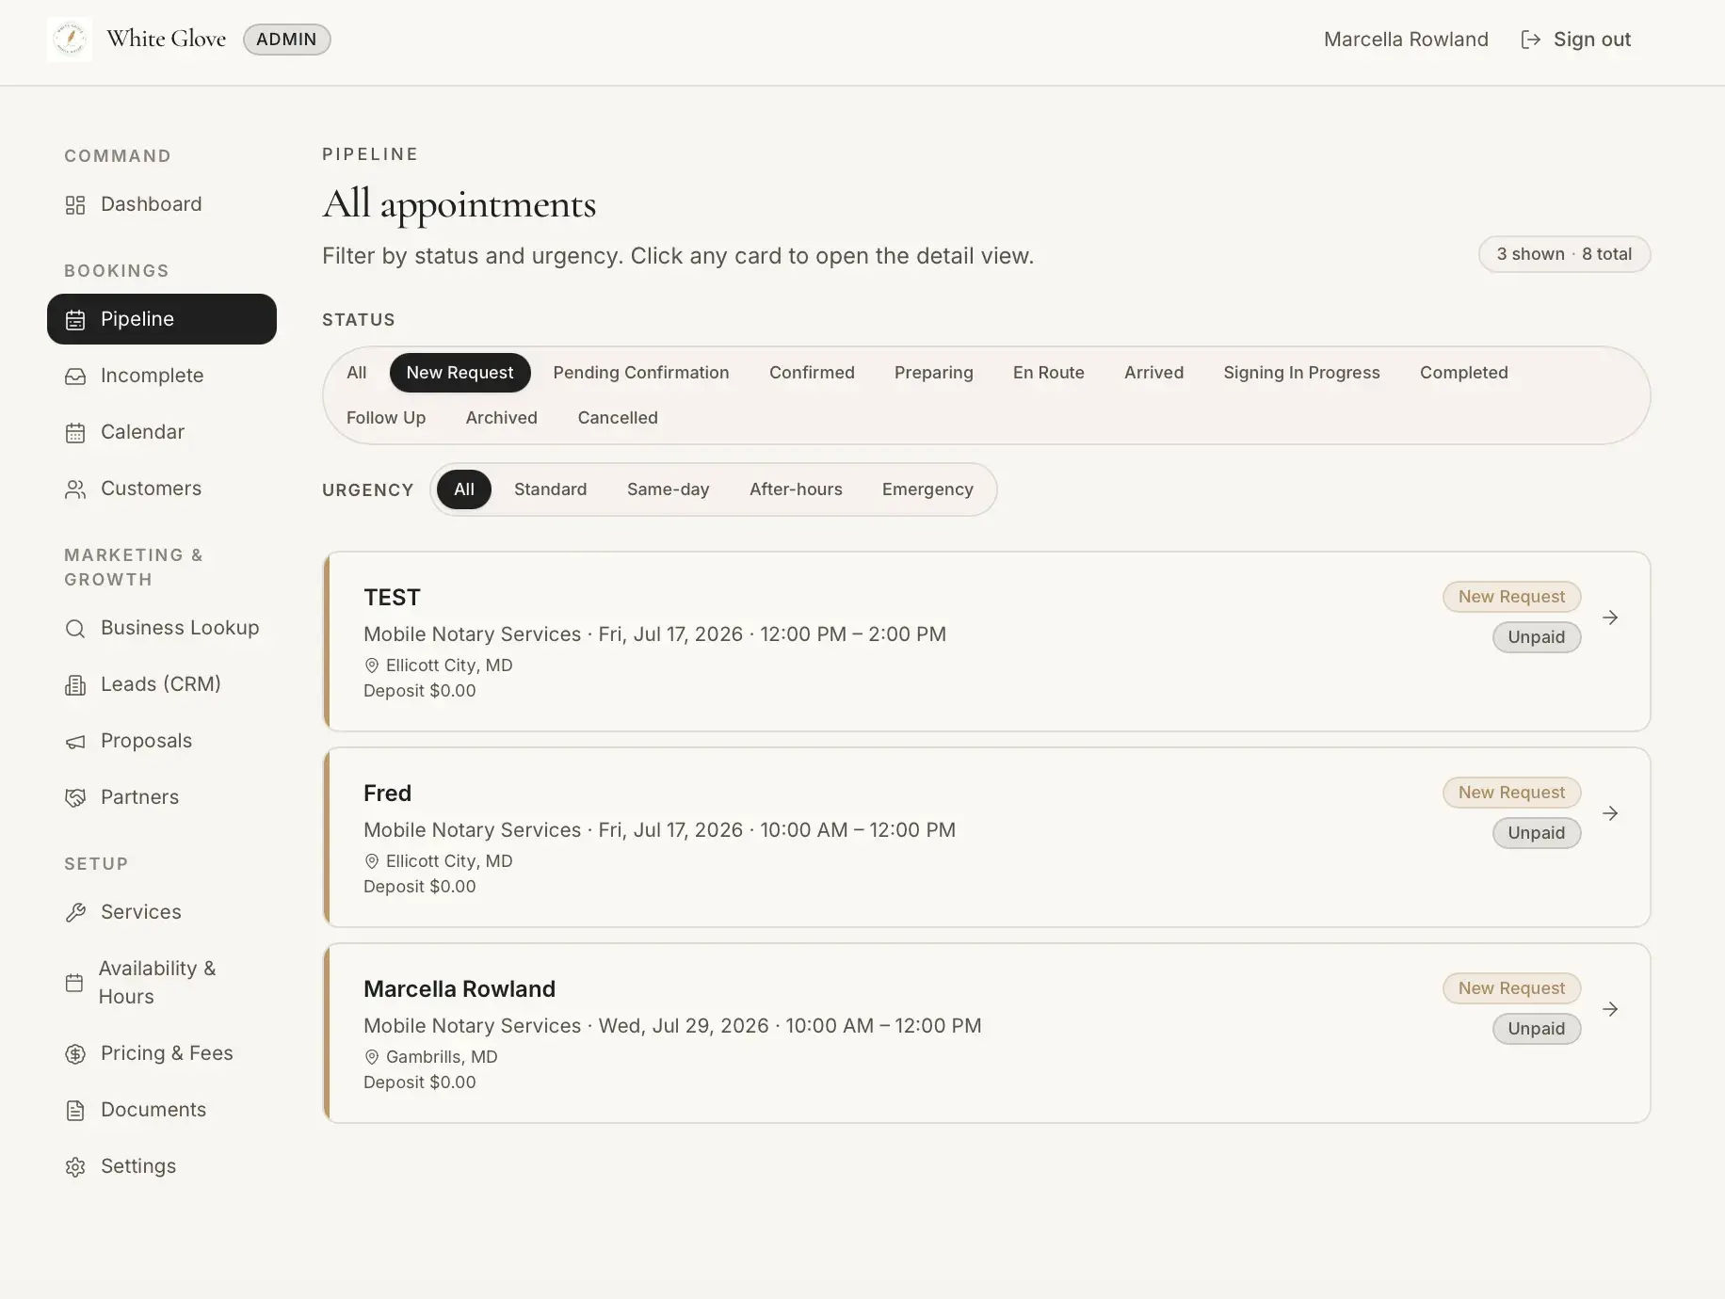
Task: Filter by Confirmed status
Action: (812, 373)
